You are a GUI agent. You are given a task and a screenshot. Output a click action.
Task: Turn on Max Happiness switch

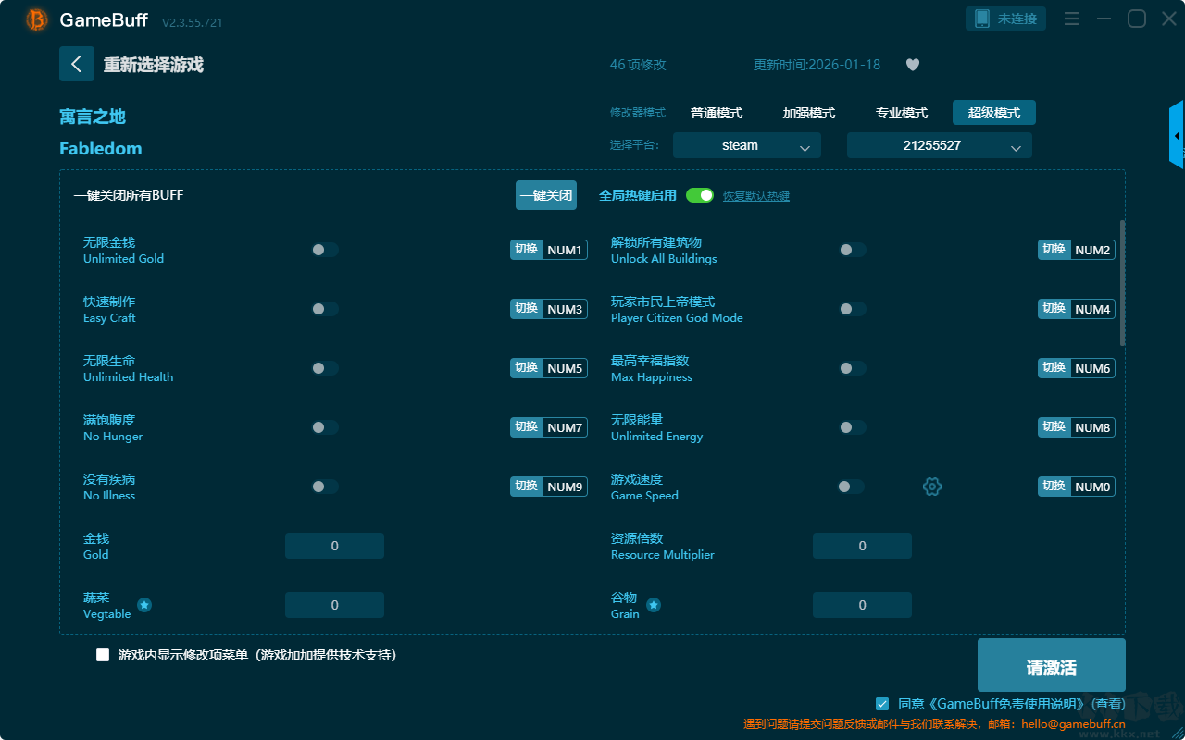tap(853, 368)
